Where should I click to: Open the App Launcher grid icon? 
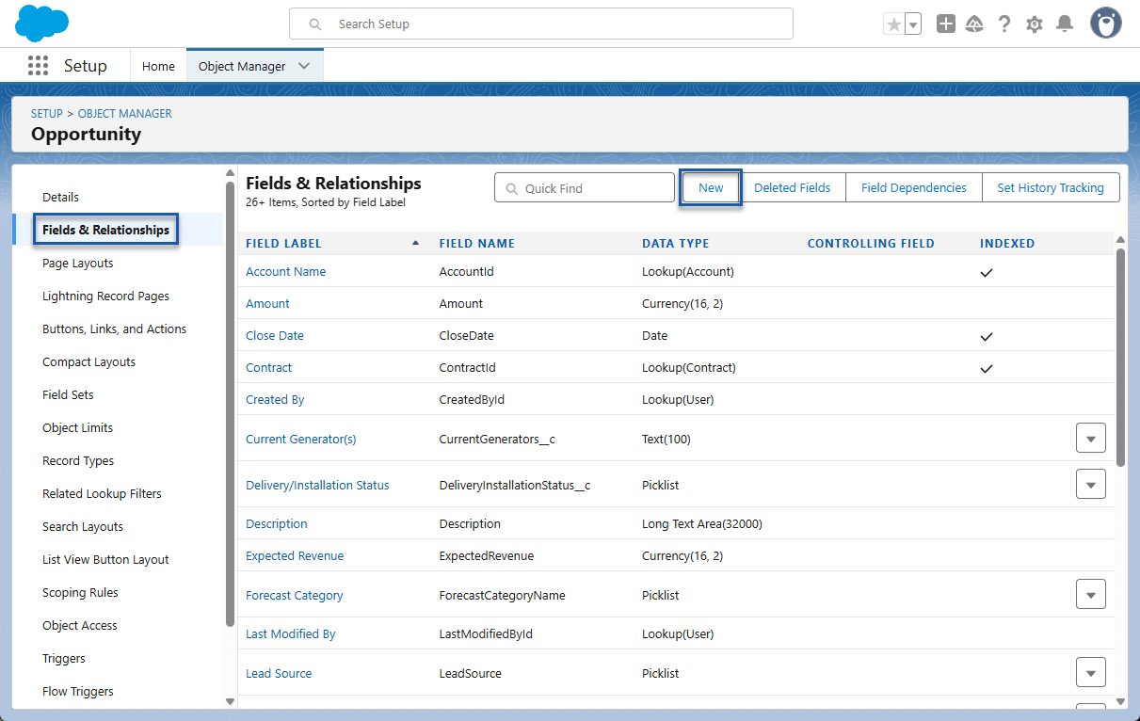coord(38,66)
